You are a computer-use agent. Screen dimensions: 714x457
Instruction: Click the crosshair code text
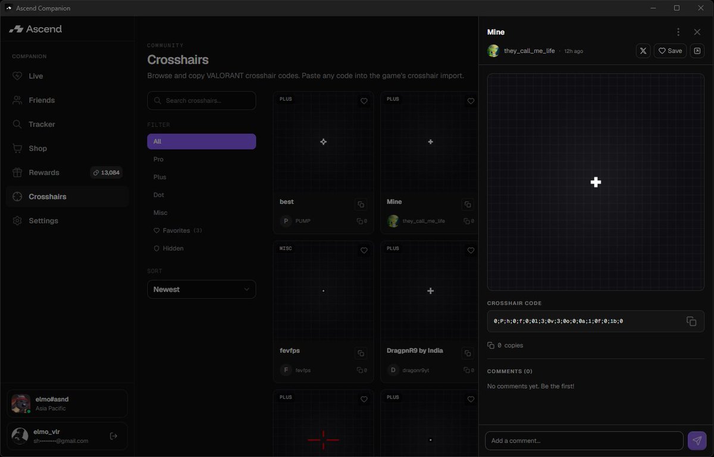pyautogui.click(x=558, y=321)
